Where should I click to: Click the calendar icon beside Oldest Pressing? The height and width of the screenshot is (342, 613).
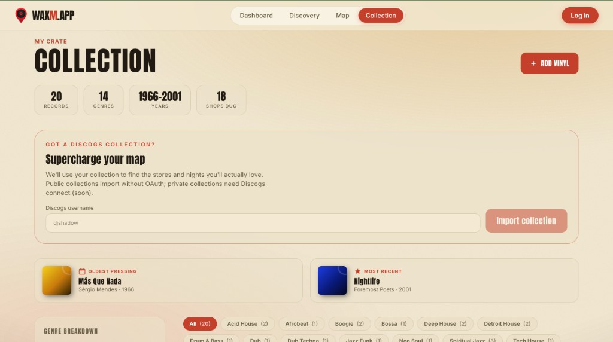pyautogui.click(x=81, y=271)
